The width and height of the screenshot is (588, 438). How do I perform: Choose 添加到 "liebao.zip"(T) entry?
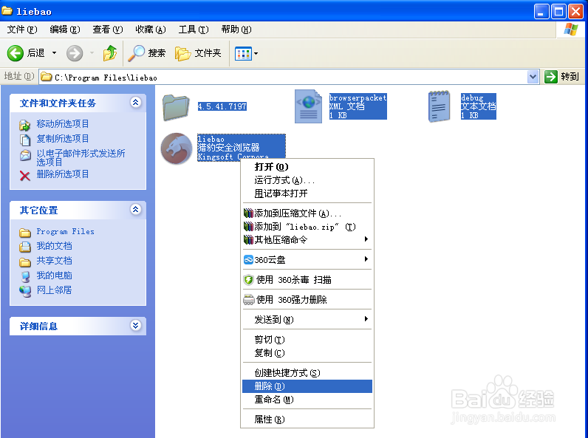(x=307, y=227)
